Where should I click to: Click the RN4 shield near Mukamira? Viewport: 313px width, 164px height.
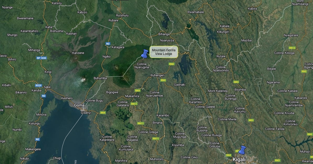coord(138,91)
